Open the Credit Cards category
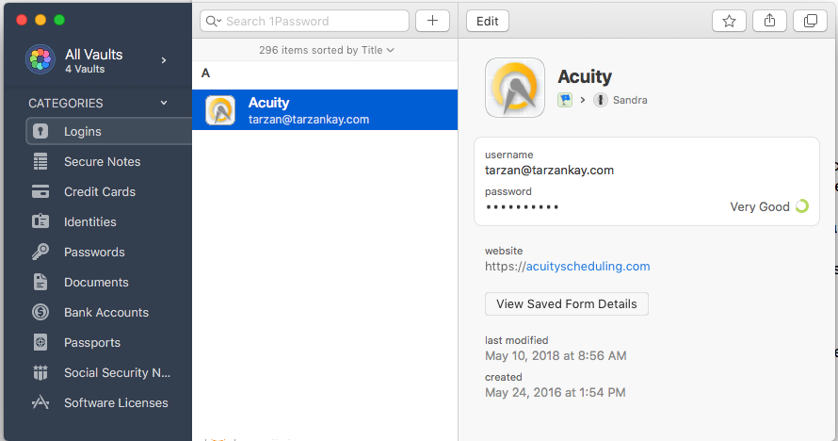Image resolution: width=838 pixels, height=441 pixels. tap(100, 191)
